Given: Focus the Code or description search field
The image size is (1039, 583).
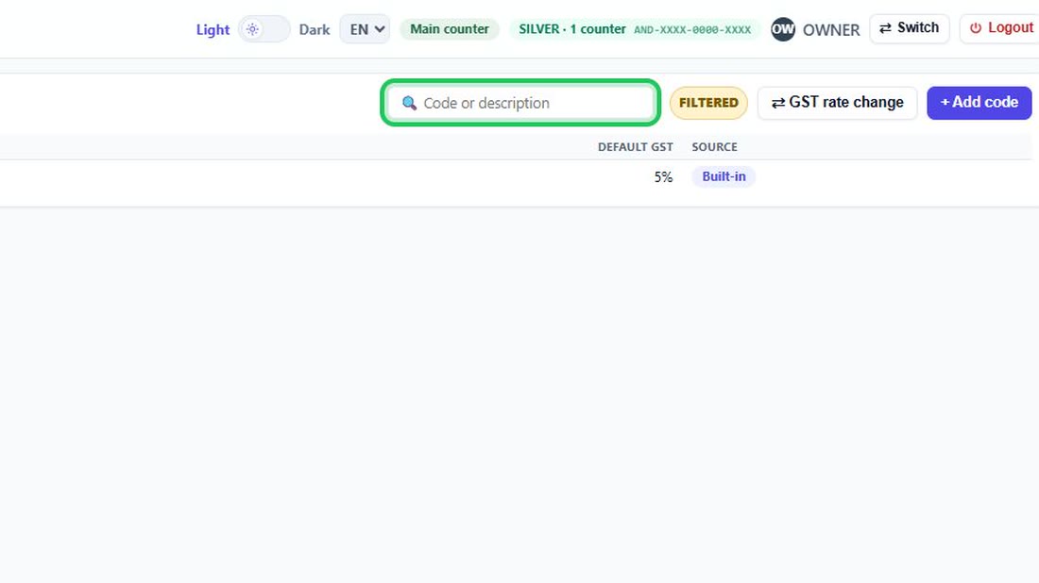Looking at the screenshot, I should pyautogui.click(x=520, y=103).
